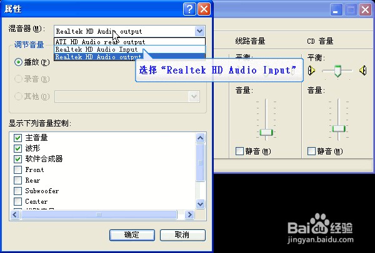
Task: Close the volume control window
Action: pyautogui.click(x=365, y=10)
